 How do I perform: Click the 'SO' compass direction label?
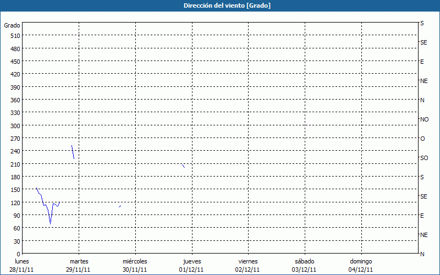click(x=424, y=158)
